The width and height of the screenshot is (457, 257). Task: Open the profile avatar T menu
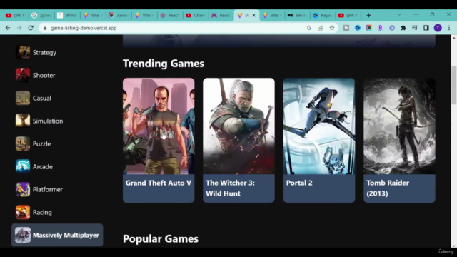(x=438, y=28)
